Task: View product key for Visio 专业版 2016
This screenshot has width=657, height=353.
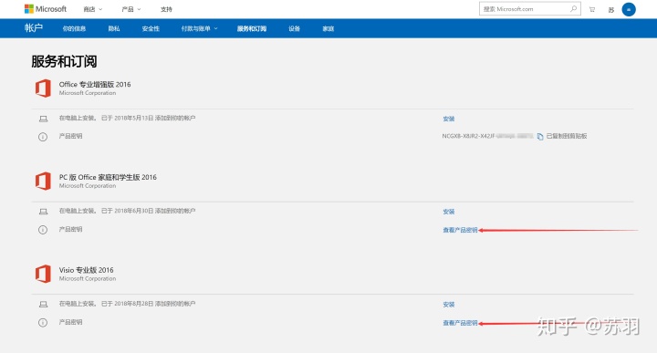Action: point(460,323)
